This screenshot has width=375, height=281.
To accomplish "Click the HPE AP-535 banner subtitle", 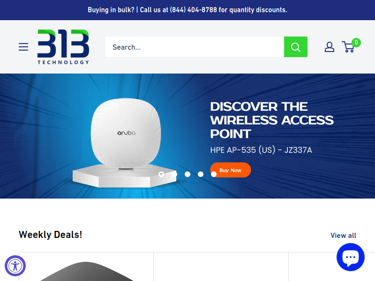I will (x=261, y=150).
